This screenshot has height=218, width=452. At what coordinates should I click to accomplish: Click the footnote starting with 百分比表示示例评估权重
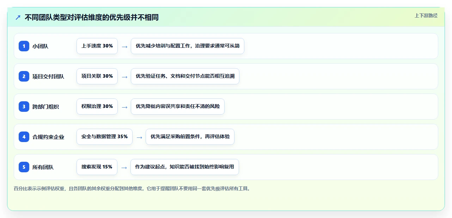132,188
